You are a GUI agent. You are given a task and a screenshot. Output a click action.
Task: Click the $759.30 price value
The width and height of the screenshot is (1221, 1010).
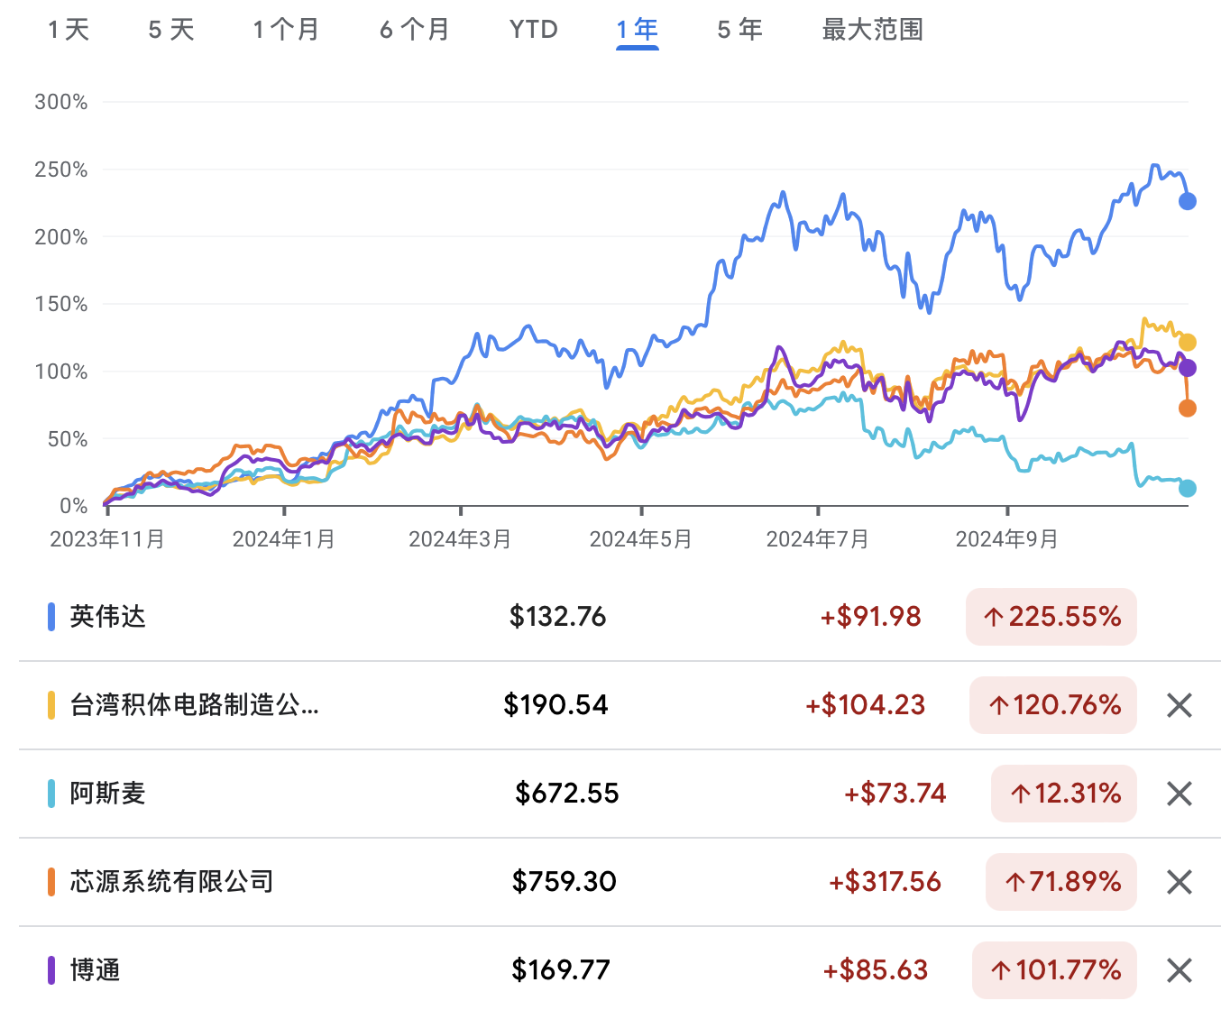point(565,882)
